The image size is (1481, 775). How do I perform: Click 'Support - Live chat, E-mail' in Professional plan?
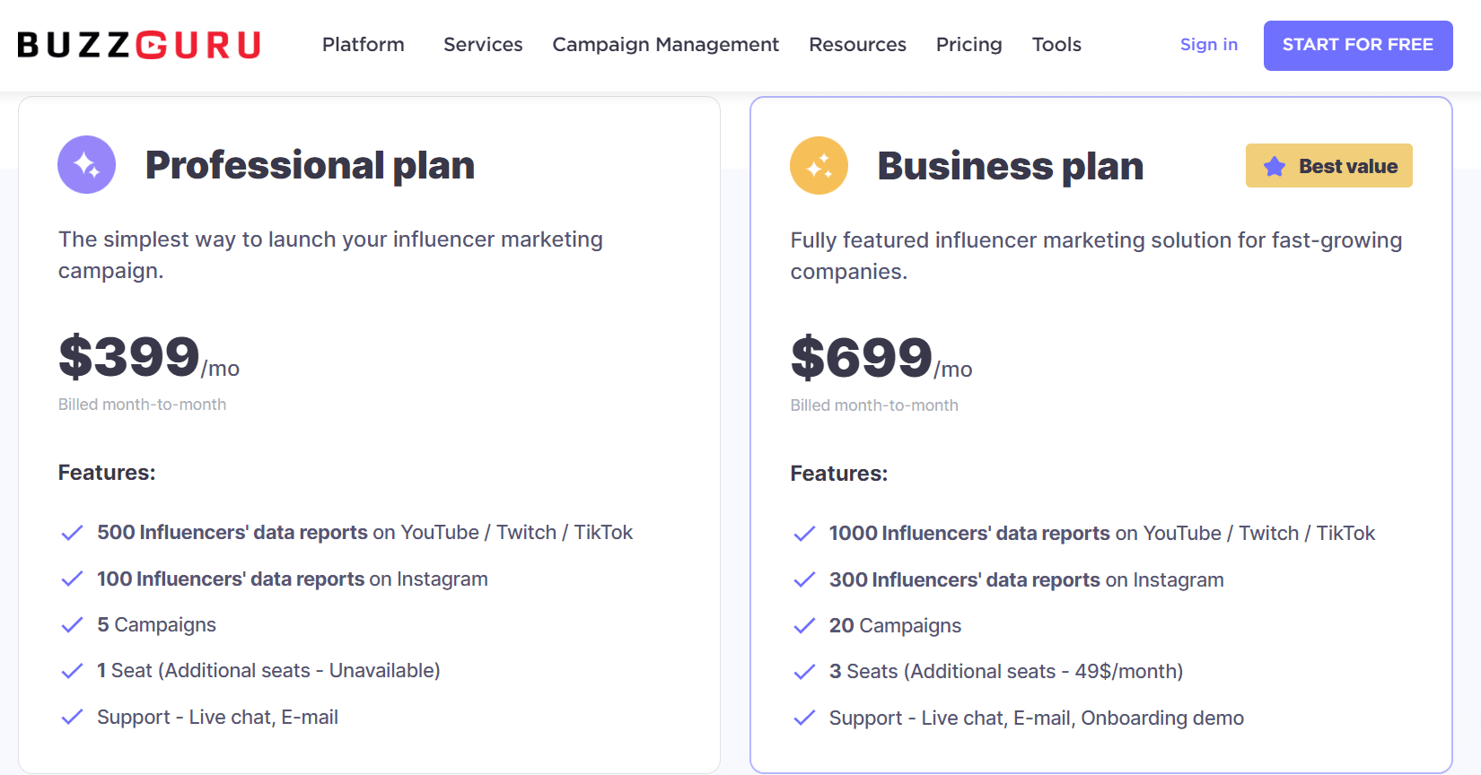[x=218, y=718]
